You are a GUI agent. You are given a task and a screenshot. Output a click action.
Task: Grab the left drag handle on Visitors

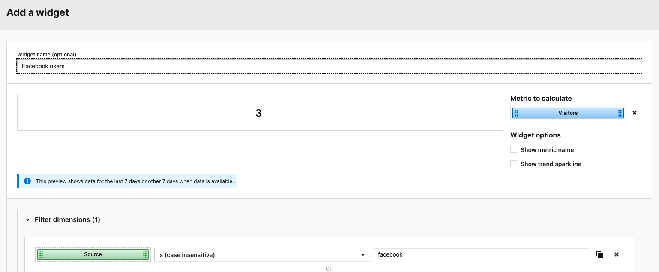516,113
